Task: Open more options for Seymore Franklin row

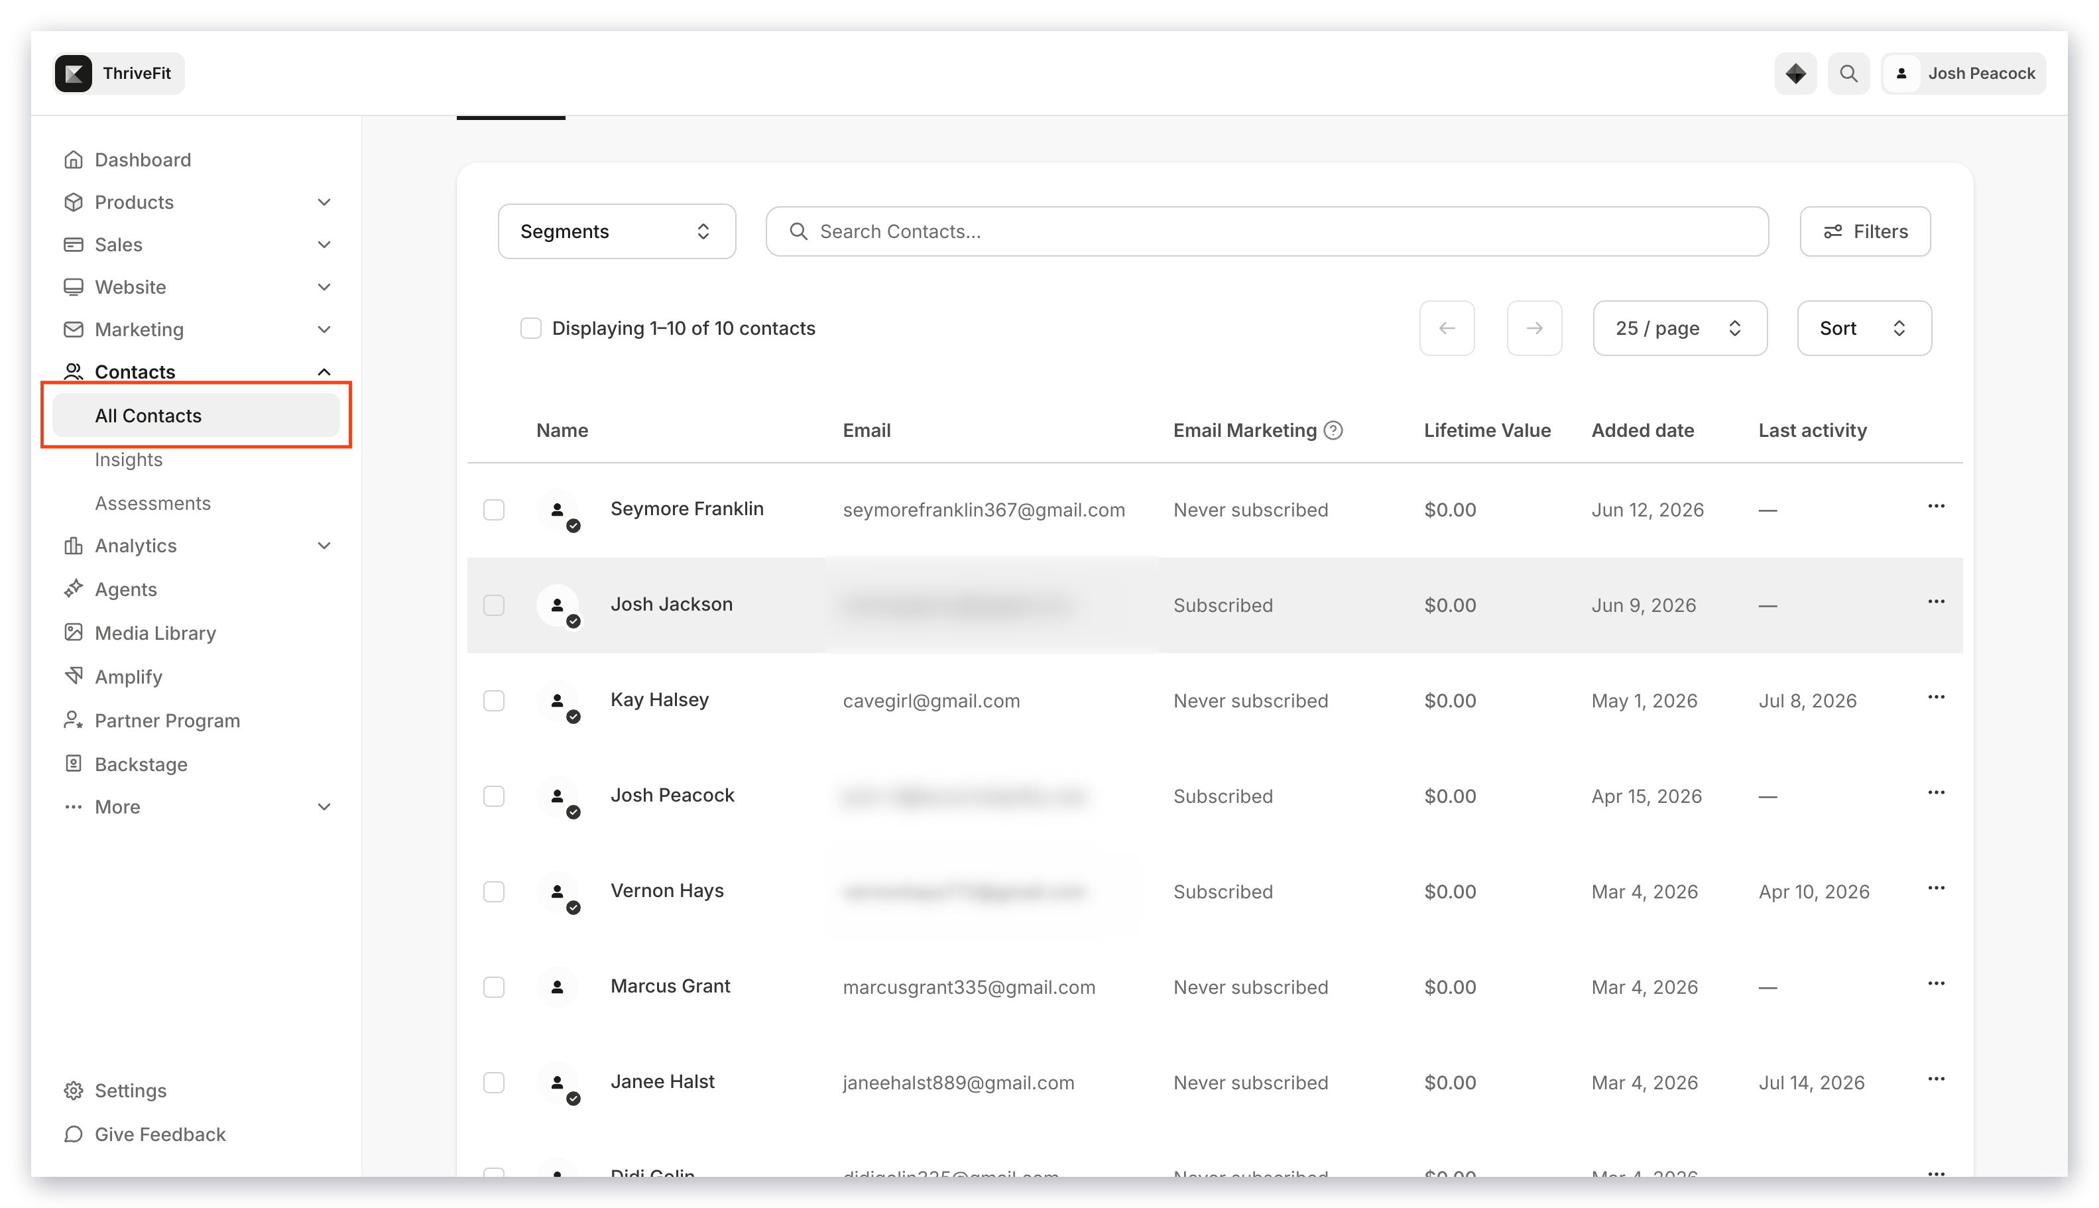Action: point(1935,506)
